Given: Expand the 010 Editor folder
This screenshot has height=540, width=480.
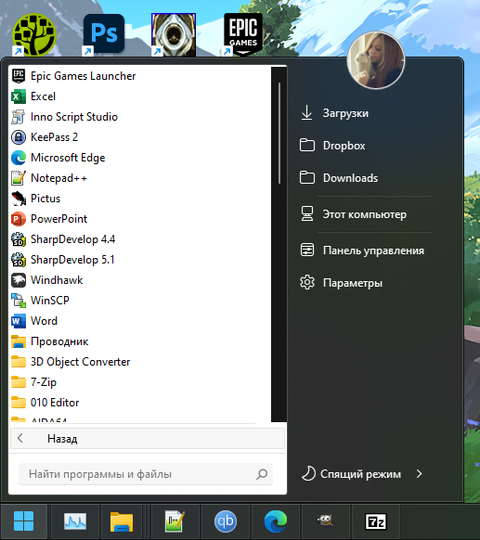Looking at the screenshot, I should coord(139,403).
